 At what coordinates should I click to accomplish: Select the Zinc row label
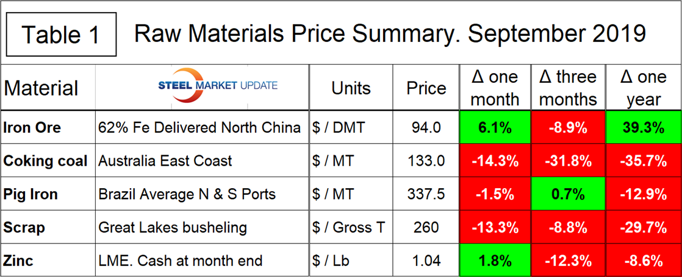point(18,261)
